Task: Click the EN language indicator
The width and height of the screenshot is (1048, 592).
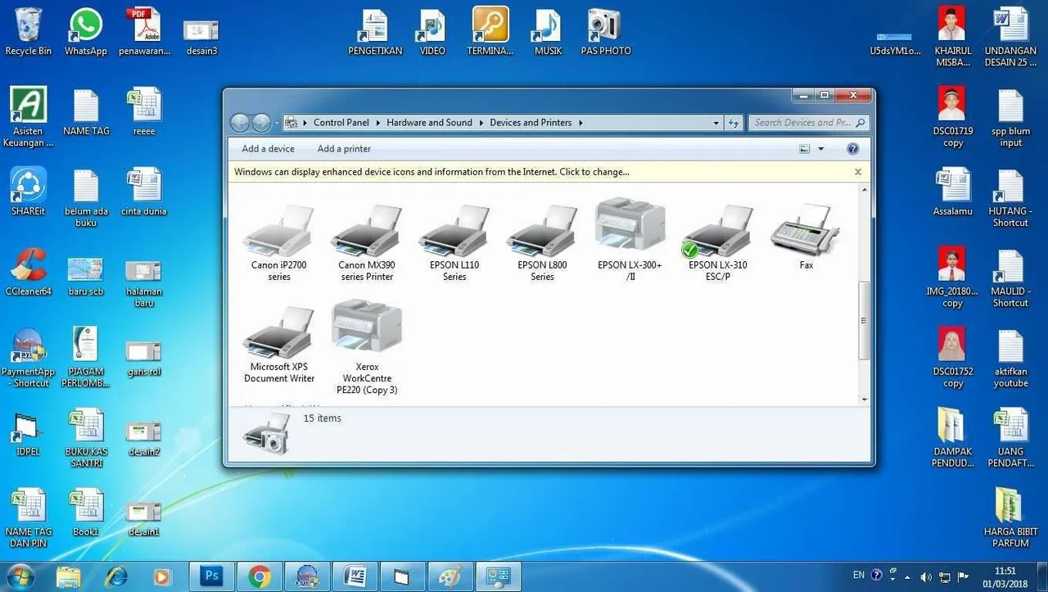Action: (859, 576)
